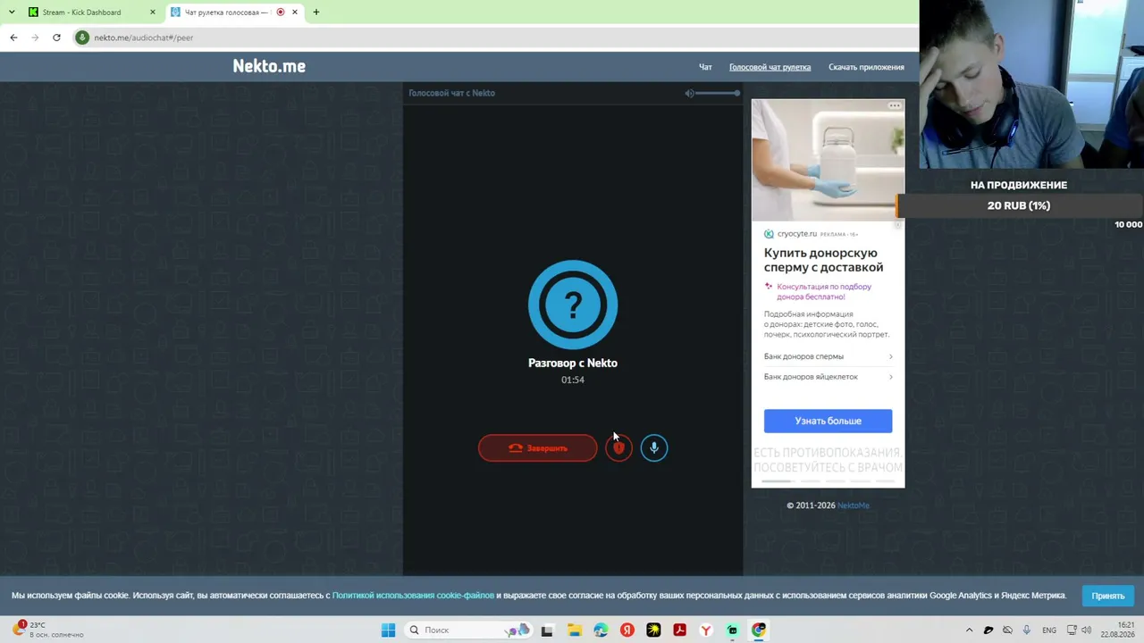Open Голосовой чат рулетка menu item

tap(770, 67)
